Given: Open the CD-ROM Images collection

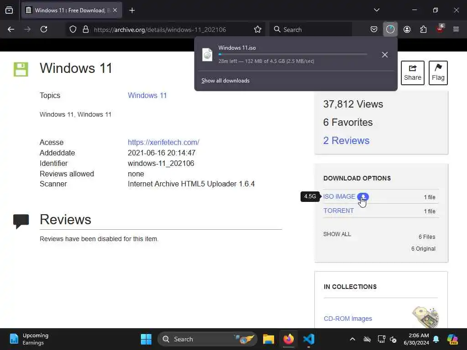Looking at the screenshot, I should pyautogui.click(x=348, y=319).
